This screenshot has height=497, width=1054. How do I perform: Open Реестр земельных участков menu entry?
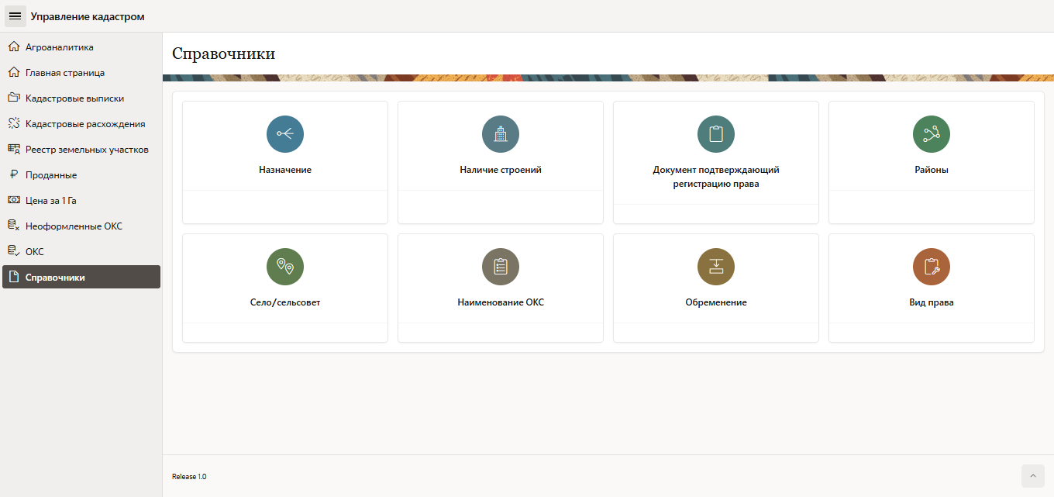(x=86, y=150)
